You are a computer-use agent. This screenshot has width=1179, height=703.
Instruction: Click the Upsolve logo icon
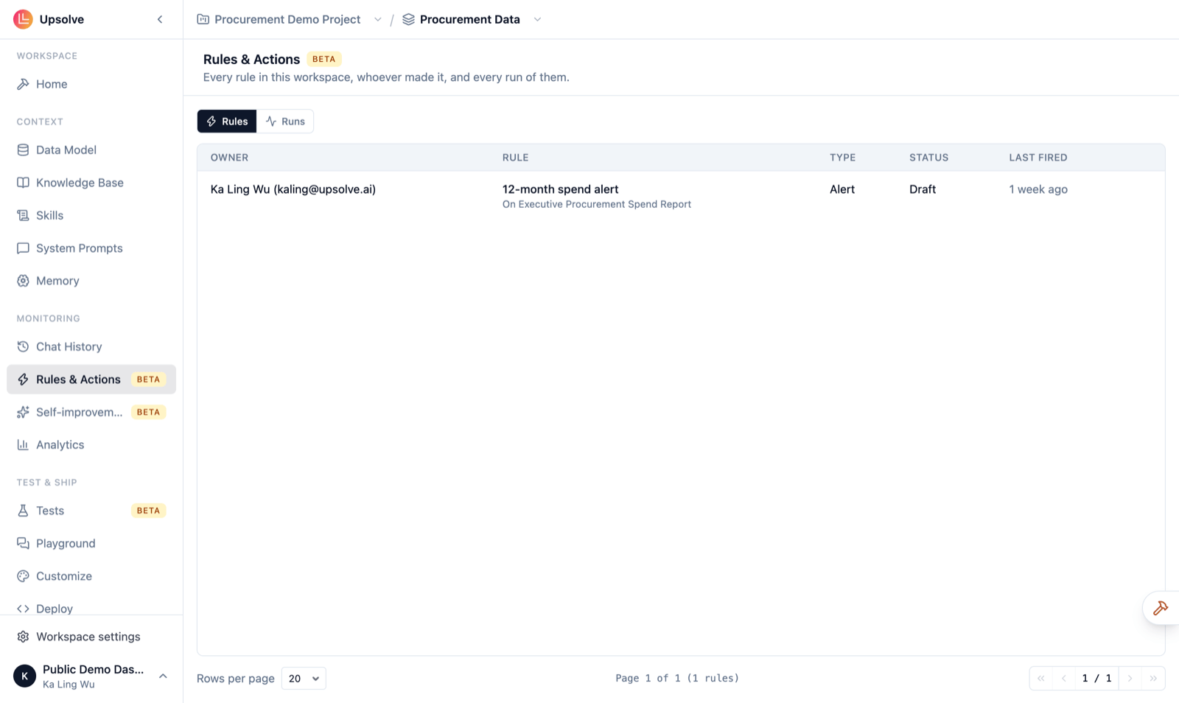click(x=23, y=19)
